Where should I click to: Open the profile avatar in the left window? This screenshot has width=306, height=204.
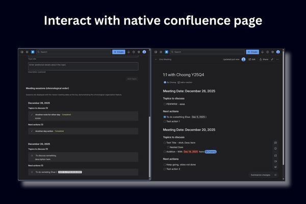point(144,52)
